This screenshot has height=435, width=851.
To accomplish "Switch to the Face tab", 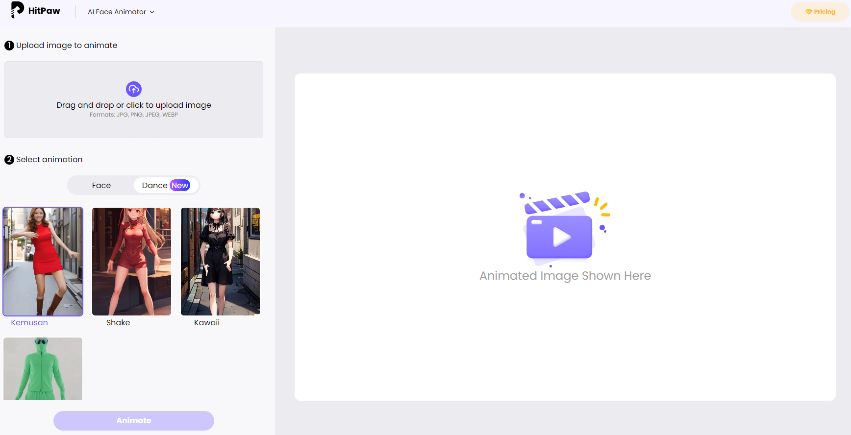I will [101, 185].
